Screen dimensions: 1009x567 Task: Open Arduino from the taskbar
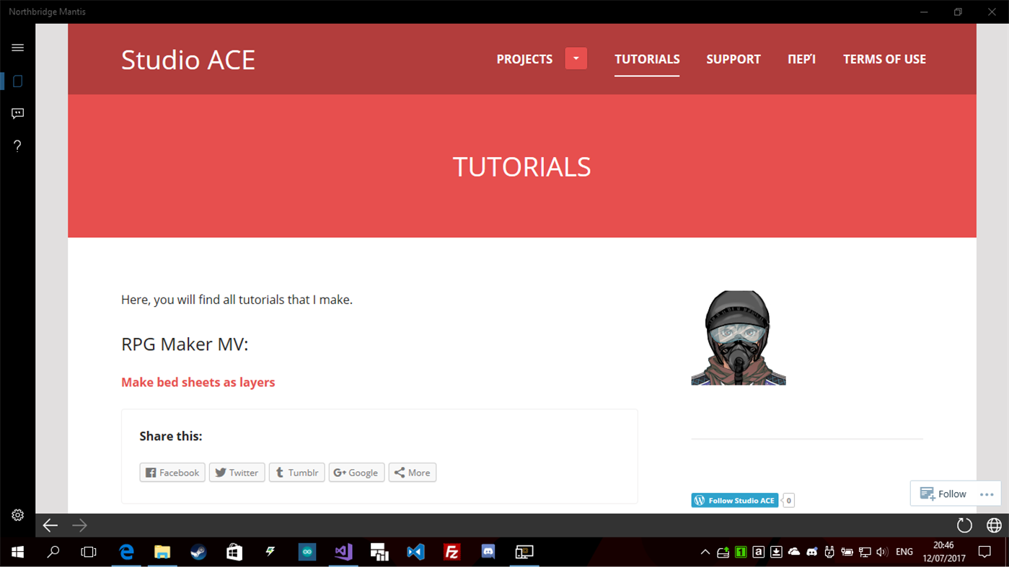pyautogui.click(x=307, y=552)
